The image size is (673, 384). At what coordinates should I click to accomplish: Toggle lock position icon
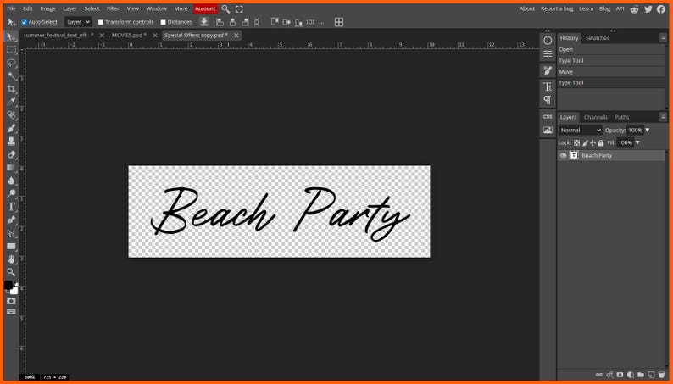tap(592, 143)
